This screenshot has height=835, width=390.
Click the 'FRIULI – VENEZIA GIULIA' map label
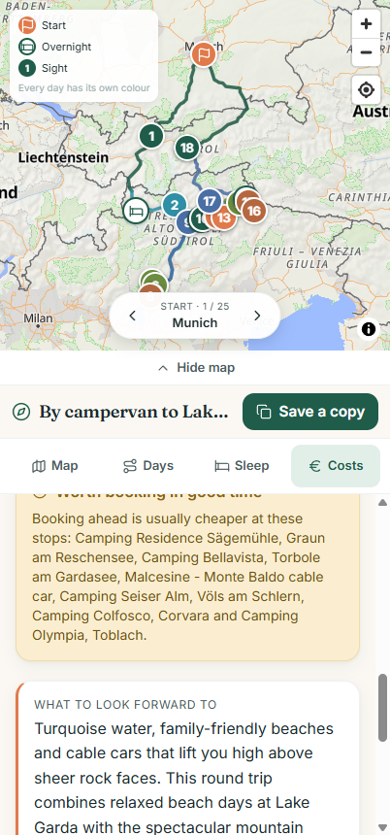[x=308, y=257]
